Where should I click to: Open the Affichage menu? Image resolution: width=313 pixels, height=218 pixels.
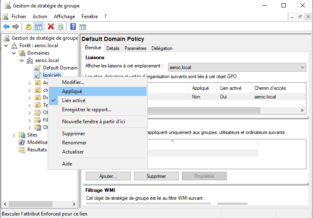pos(65,17)
